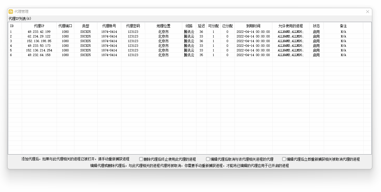Image resolution: width=381 pixels, height=192 pixels.
Task: Click the 代理密码 column header
Action: click(133, 26)
